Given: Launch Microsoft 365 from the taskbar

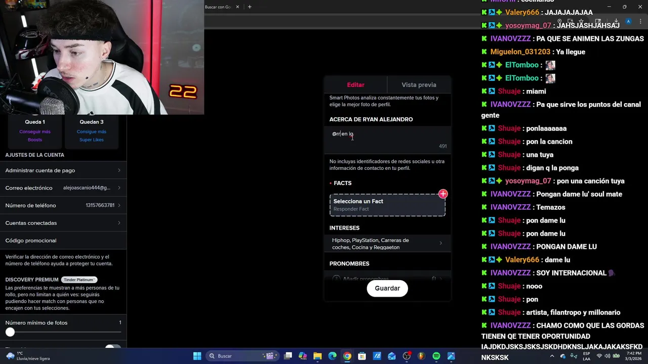Looking at the screenshot, I should [303, 356].
